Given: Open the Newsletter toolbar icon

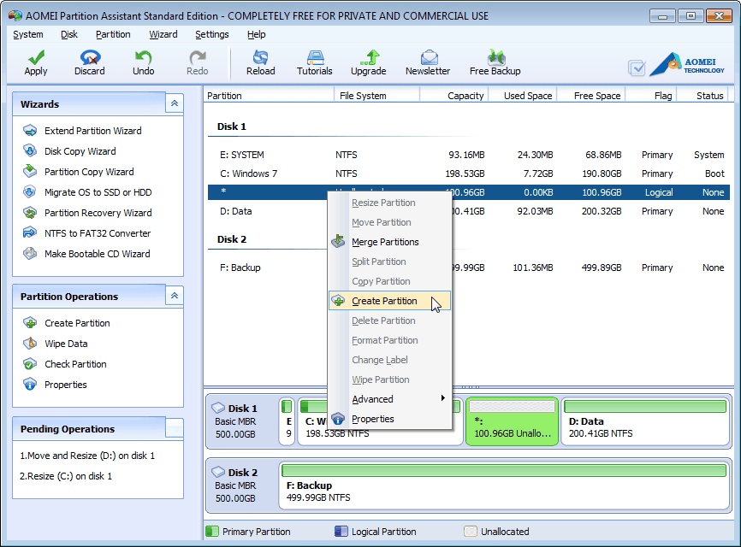Looking at the screenshot, I should [428, 62].
